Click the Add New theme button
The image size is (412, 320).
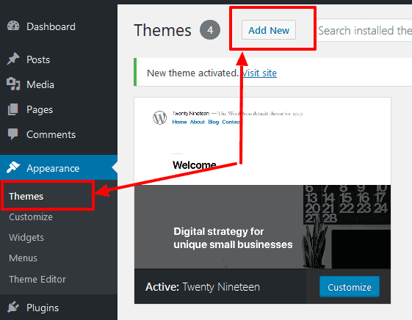pos(269,30)
